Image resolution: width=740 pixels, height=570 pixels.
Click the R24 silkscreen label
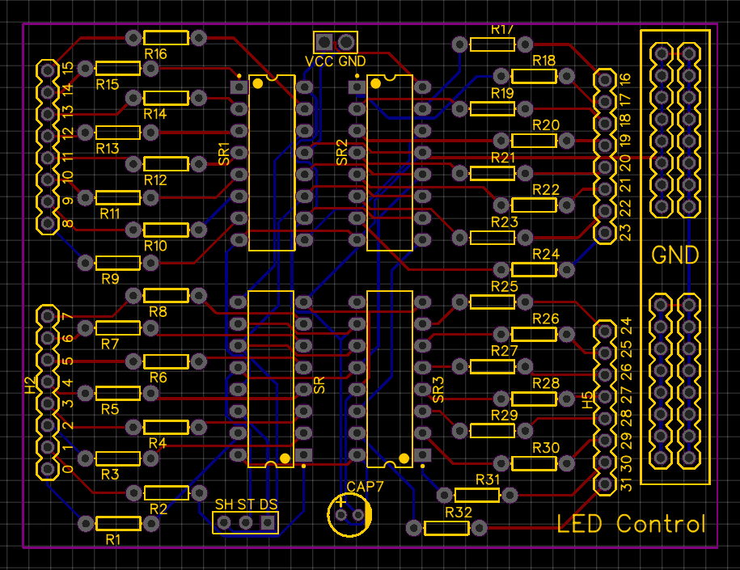point(546,255)
